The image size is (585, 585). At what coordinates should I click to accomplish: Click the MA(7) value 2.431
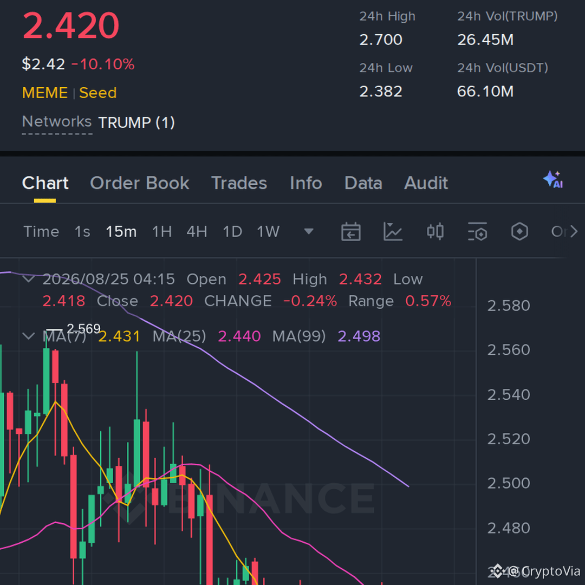click(x=119, y=336)
